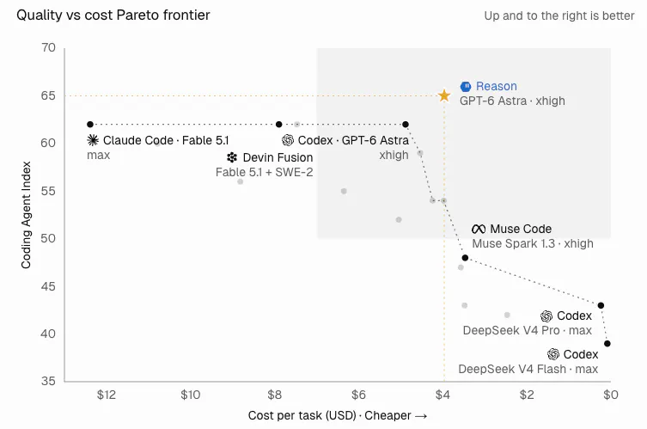Click the $4 tick label on cost axis

pyautogui.click(x=443, y=395)
